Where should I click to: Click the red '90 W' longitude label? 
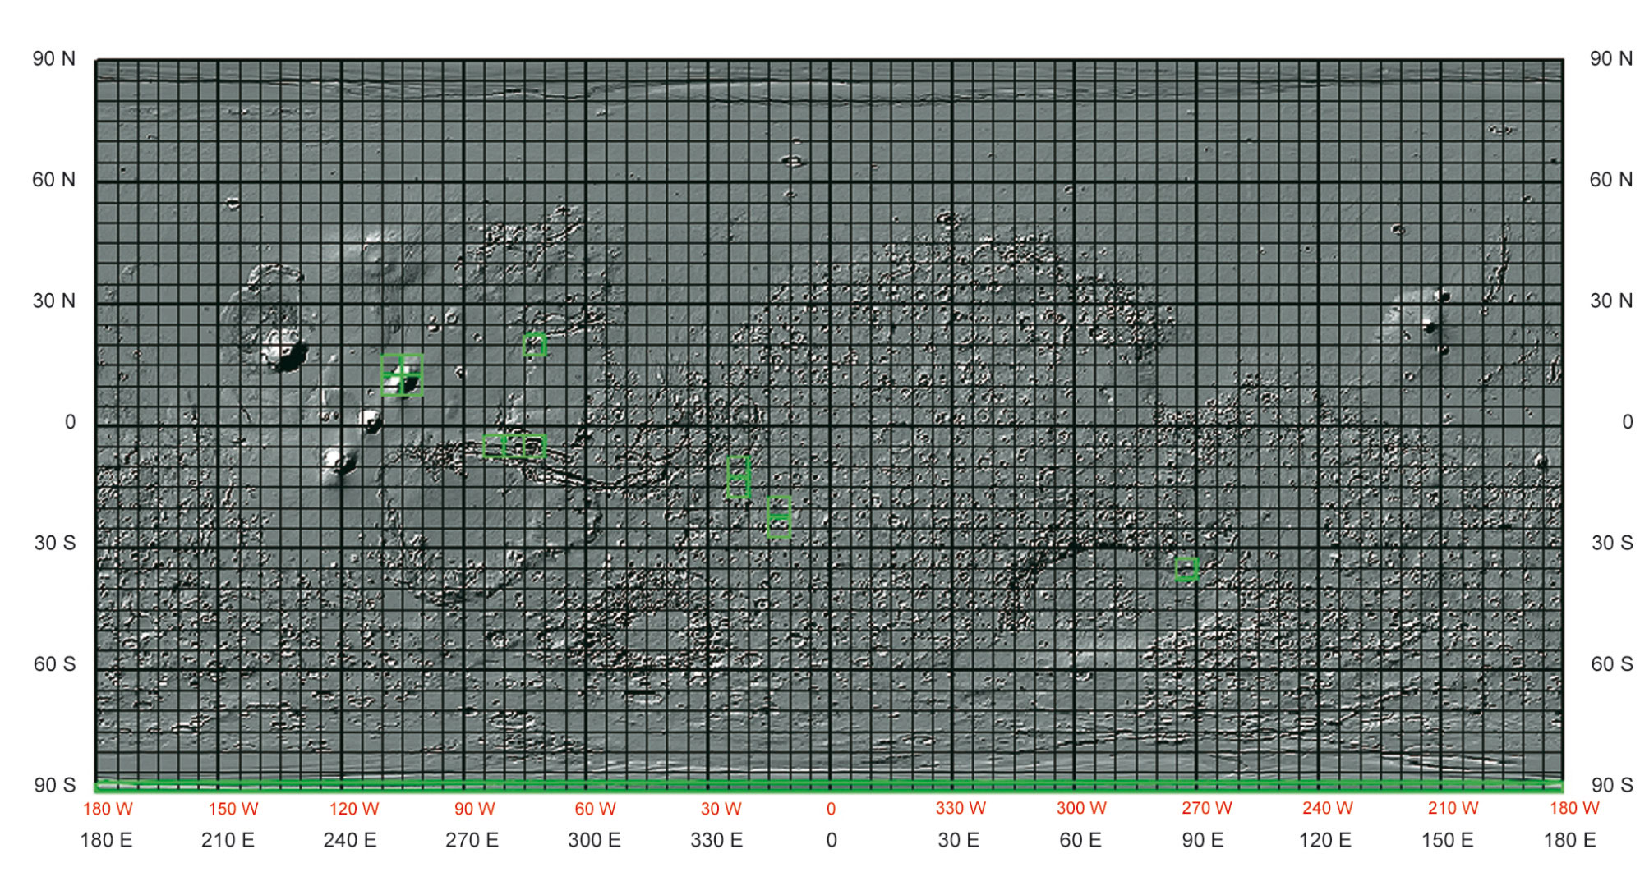[x=475, y=809]
